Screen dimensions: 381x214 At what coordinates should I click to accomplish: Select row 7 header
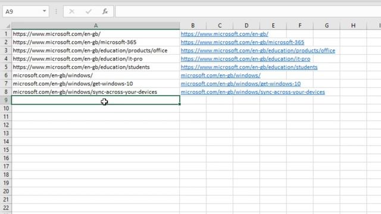pos(6,83)
